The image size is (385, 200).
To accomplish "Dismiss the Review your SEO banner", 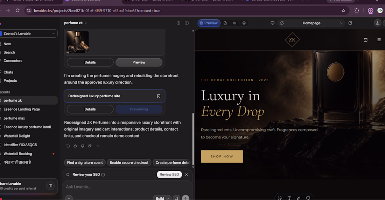I will pyautogui.click(x=186, y=175).
